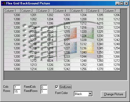This screenshot has height=102, width=130.
Task: Minimize the Flex Grid window
Action: 117,3
